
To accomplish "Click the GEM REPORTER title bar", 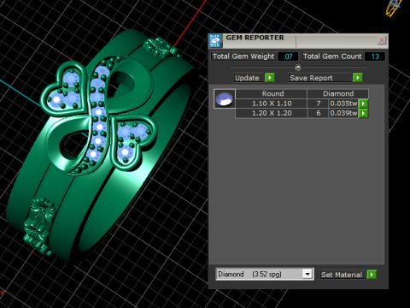I will pyautogui.click(x=299, y=41).
